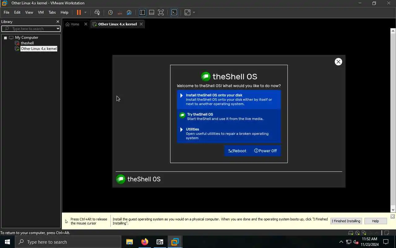Send Ctrl+Alt+Del to the virtual machine
Image resolution: width=396 pixels, height=248 pixels.
(97, 12)
